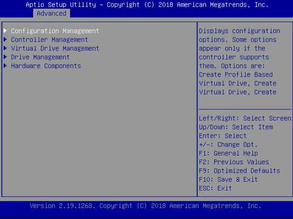Viewport: 293px width, 219px height.
Task: Click the triangle next to Controller Management
Action: (5, 40)
